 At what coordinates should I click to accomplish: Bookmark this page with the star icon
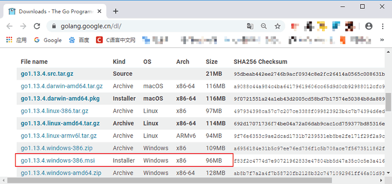coord(277,26)
